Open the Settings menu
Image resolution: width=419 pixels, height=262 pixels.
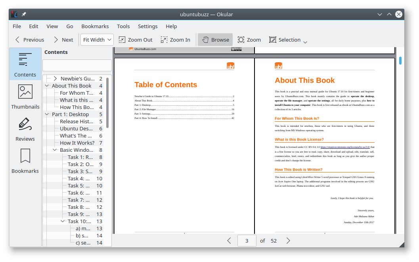[x=148, y=27]
